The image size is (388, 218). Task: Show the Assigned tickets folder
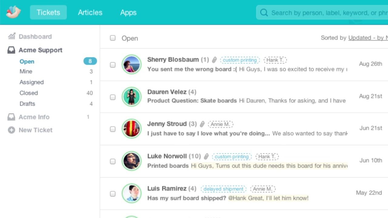(32, 82)
